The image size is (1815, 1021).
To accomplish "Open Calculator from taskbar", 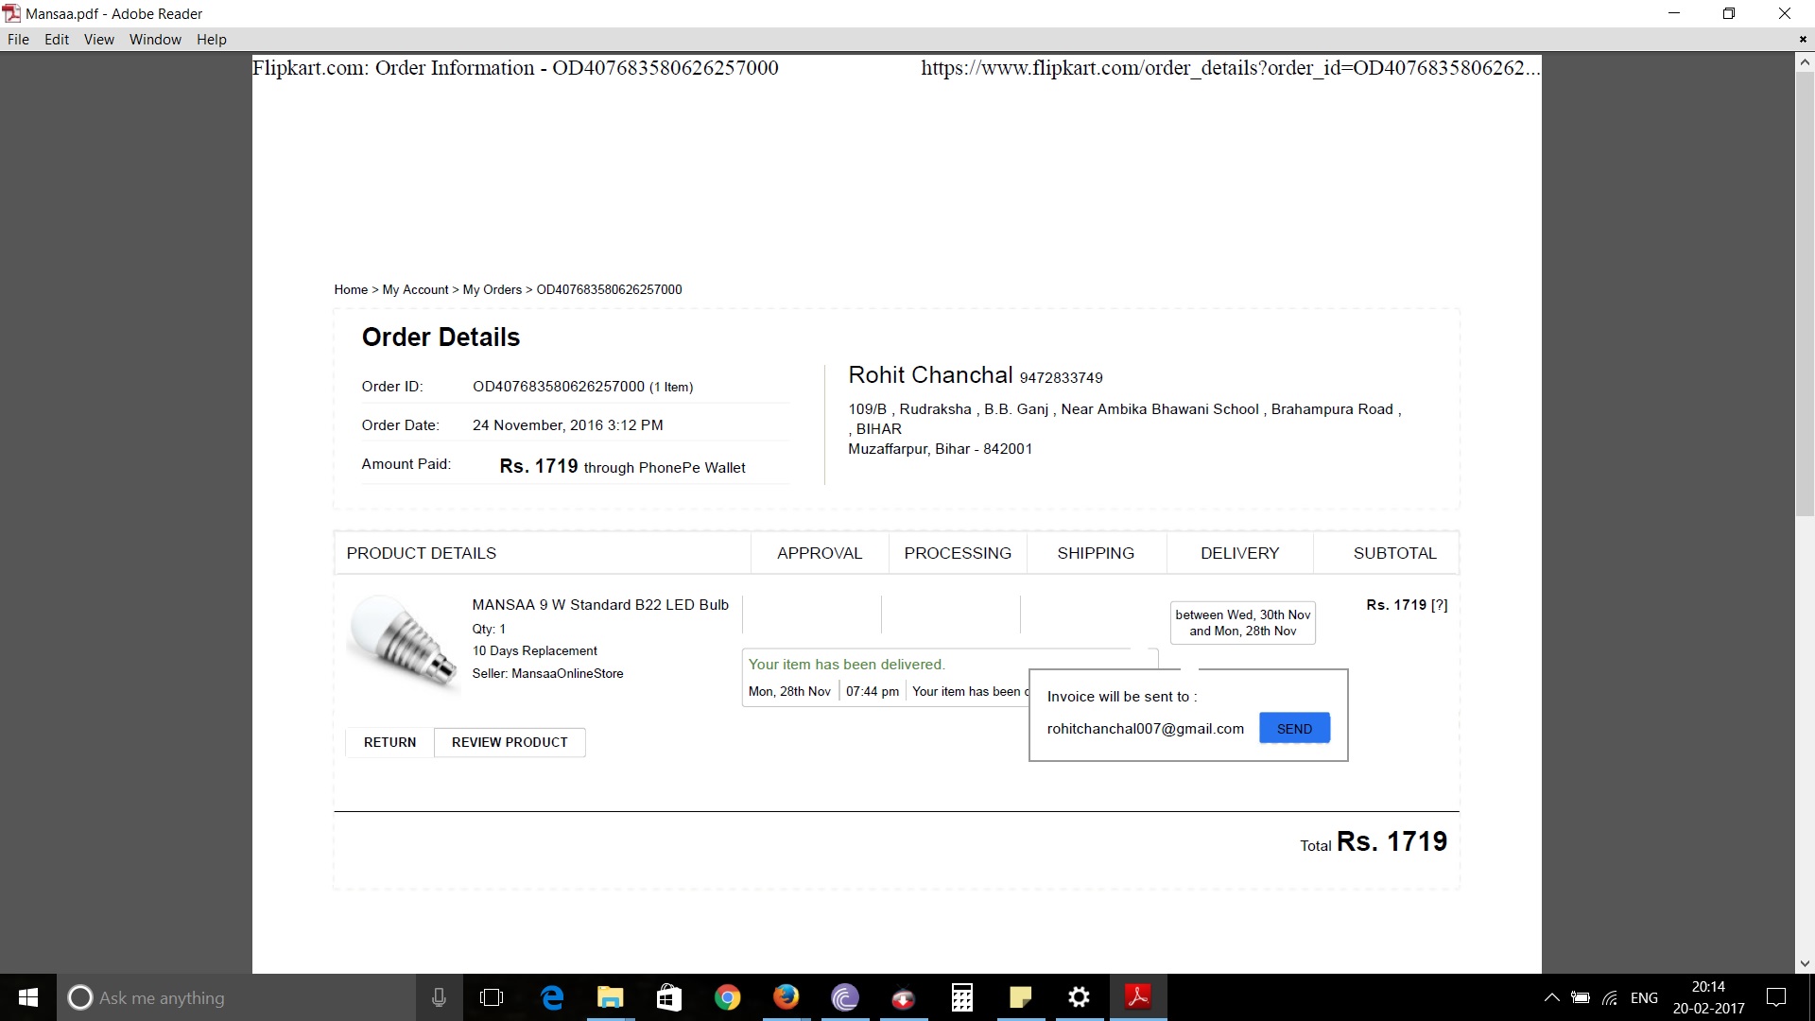I will (961, 997).
